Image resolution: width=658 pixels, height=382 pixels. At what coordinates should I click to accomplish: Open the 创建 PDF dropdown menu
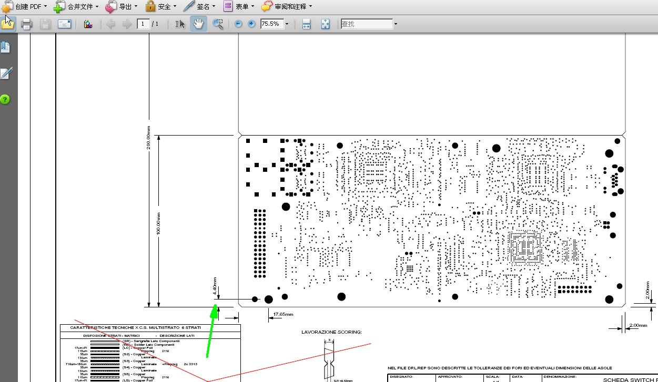pyautogui.click(x=25, y=6)
